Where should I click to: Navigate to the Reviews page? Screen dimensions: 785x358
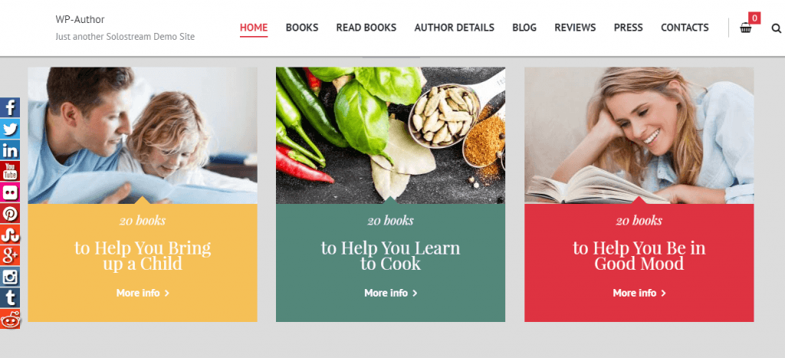pyautogui.click(x=575, y=28)
